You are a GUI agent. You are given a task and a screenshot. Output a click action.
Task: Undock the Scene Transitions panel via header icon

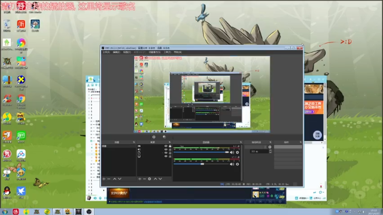pyautogui.click(x=270, y=142)
